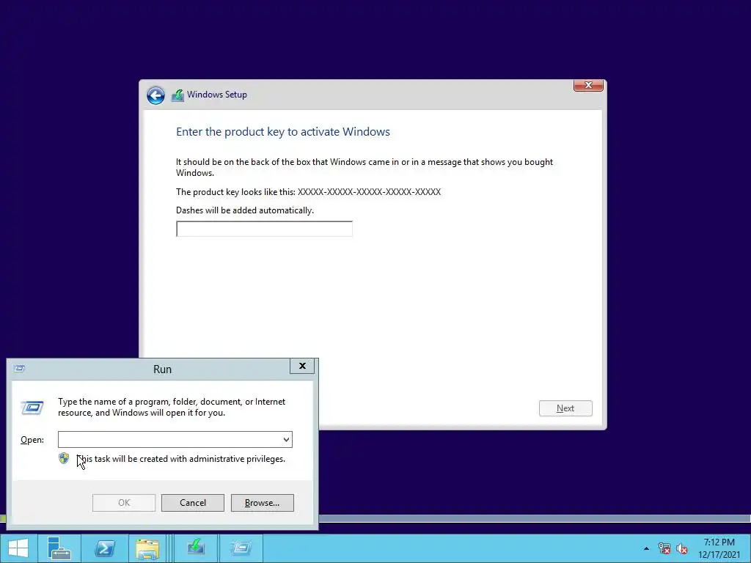
Task: Click the administrative privileges shield icon
Action: 64,459
